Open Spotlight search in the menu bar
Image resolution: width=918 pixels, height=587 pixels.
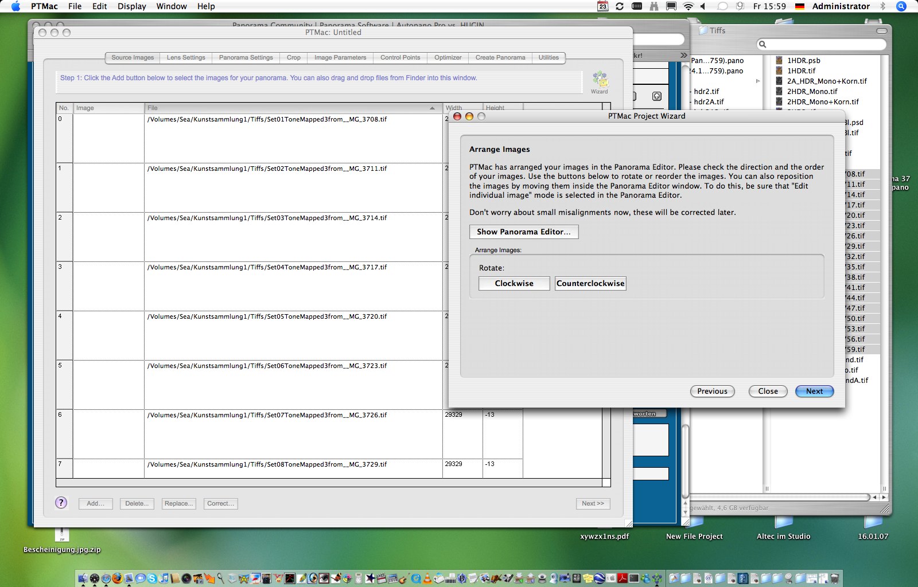click(x=901, y=6)
